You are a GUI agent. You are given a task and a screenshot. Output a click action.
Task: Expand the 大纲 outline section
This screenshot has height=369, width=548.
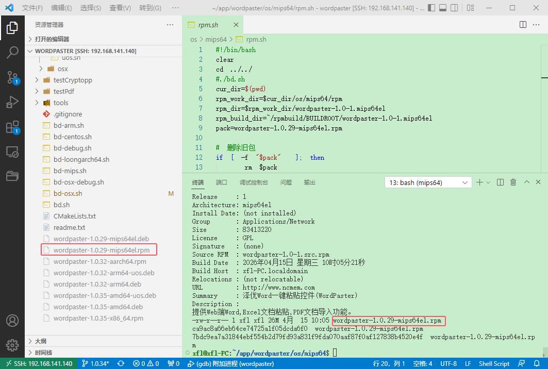pos(41,341)
